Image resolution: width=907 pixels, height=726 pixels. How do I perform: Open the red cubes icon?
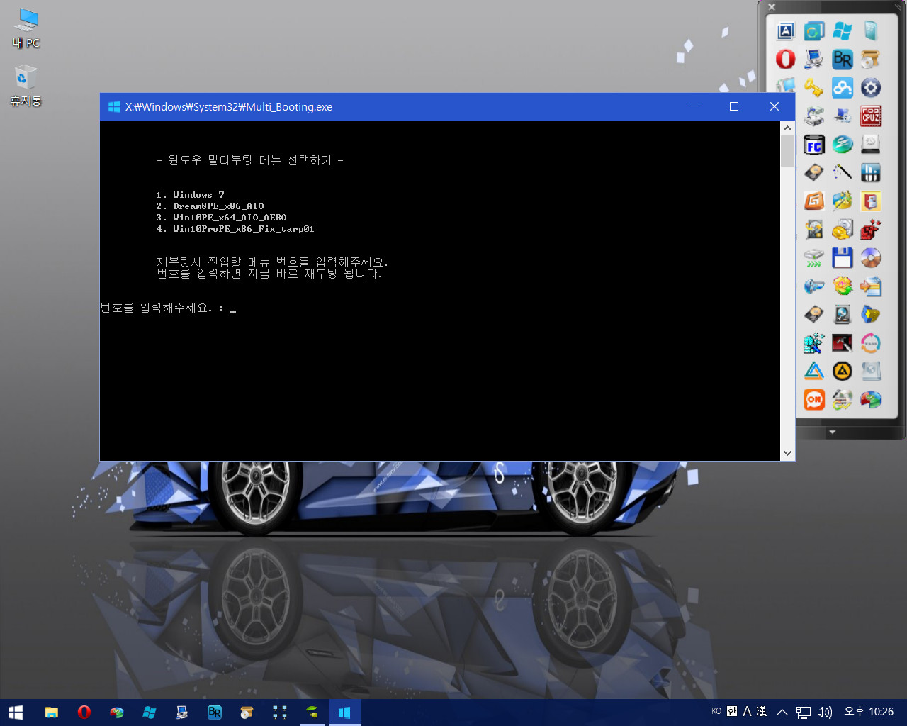click(871, 229)
